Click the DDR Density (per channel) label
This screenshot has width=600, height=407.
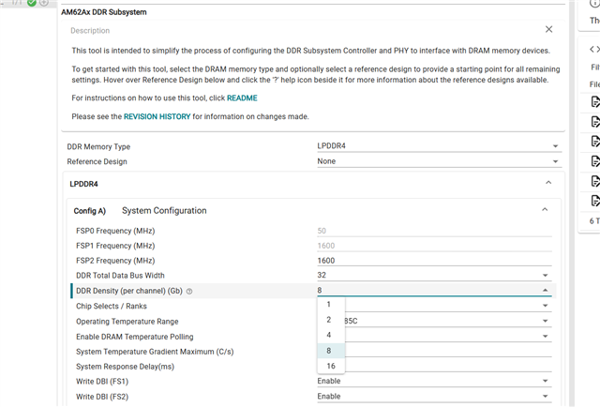click(129, 291)
